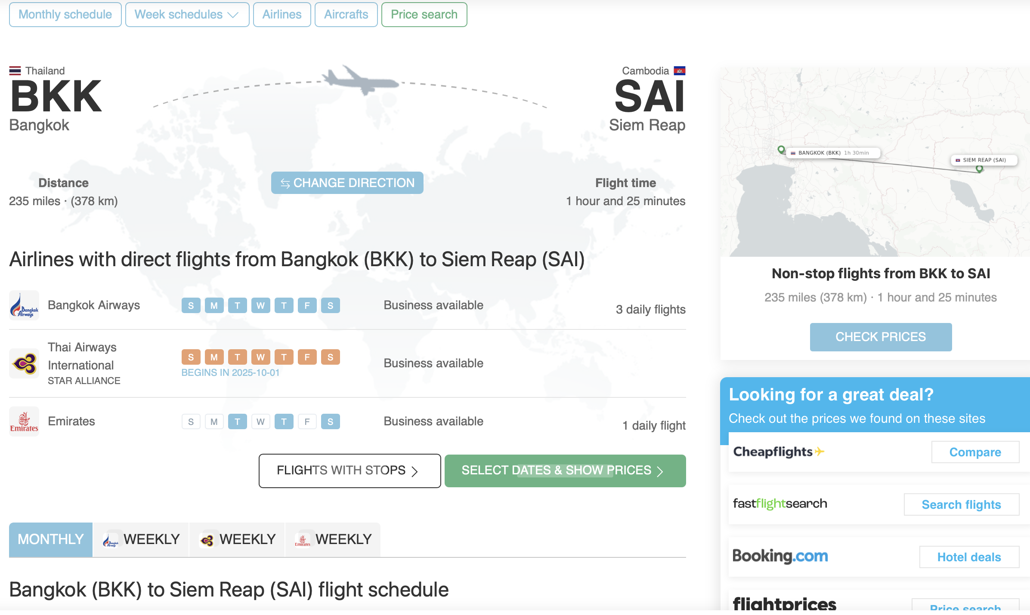
Task: Toggle Emirates Monday day box
Action: (x=214, y=421)
